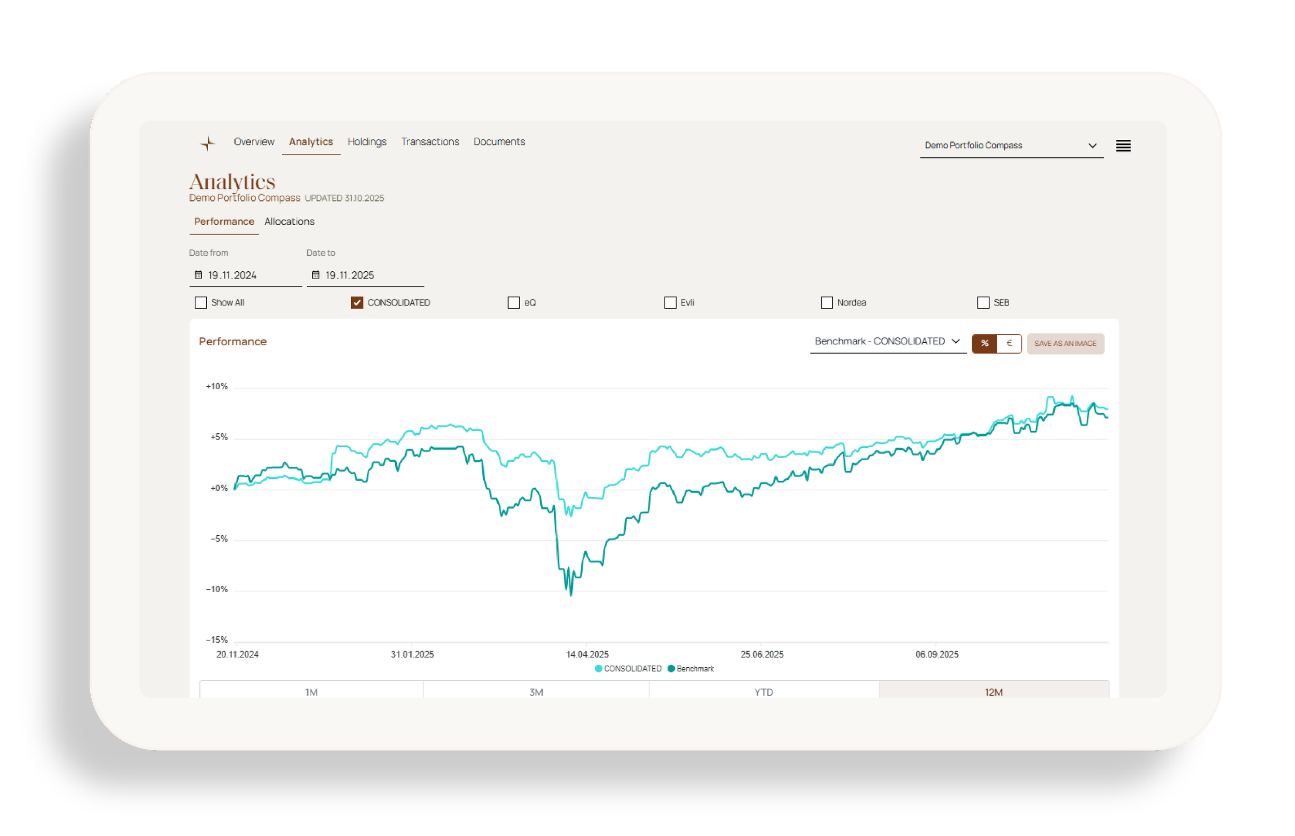The height and width of the screenshot is (836, 1295).
Task: Select the YTD time range
Action: pos(763,692)
